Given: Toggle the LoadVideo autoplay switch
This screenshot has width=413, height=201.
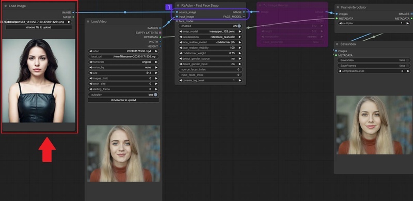Looking at the screenshot, I should pyautogui.click(x=123, y=95).
